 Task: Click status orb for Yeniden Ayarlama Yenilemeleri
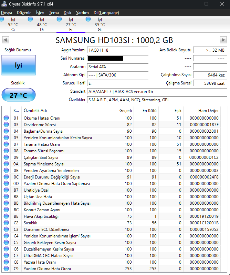click(6, 170)
